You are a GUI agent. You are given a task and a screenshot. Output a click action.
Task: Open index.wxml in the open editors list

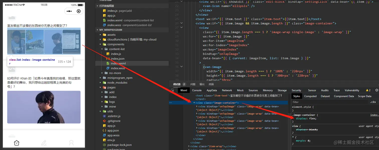(x=128, y=20)
